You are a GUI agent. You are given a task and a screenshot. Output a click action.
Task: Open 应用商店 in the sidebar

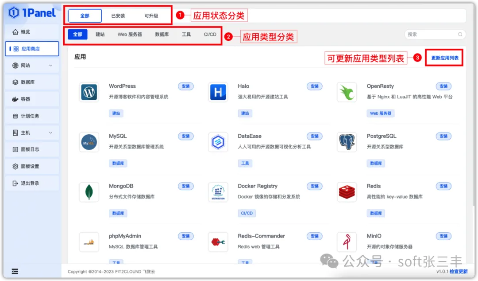tap(32, 49)
